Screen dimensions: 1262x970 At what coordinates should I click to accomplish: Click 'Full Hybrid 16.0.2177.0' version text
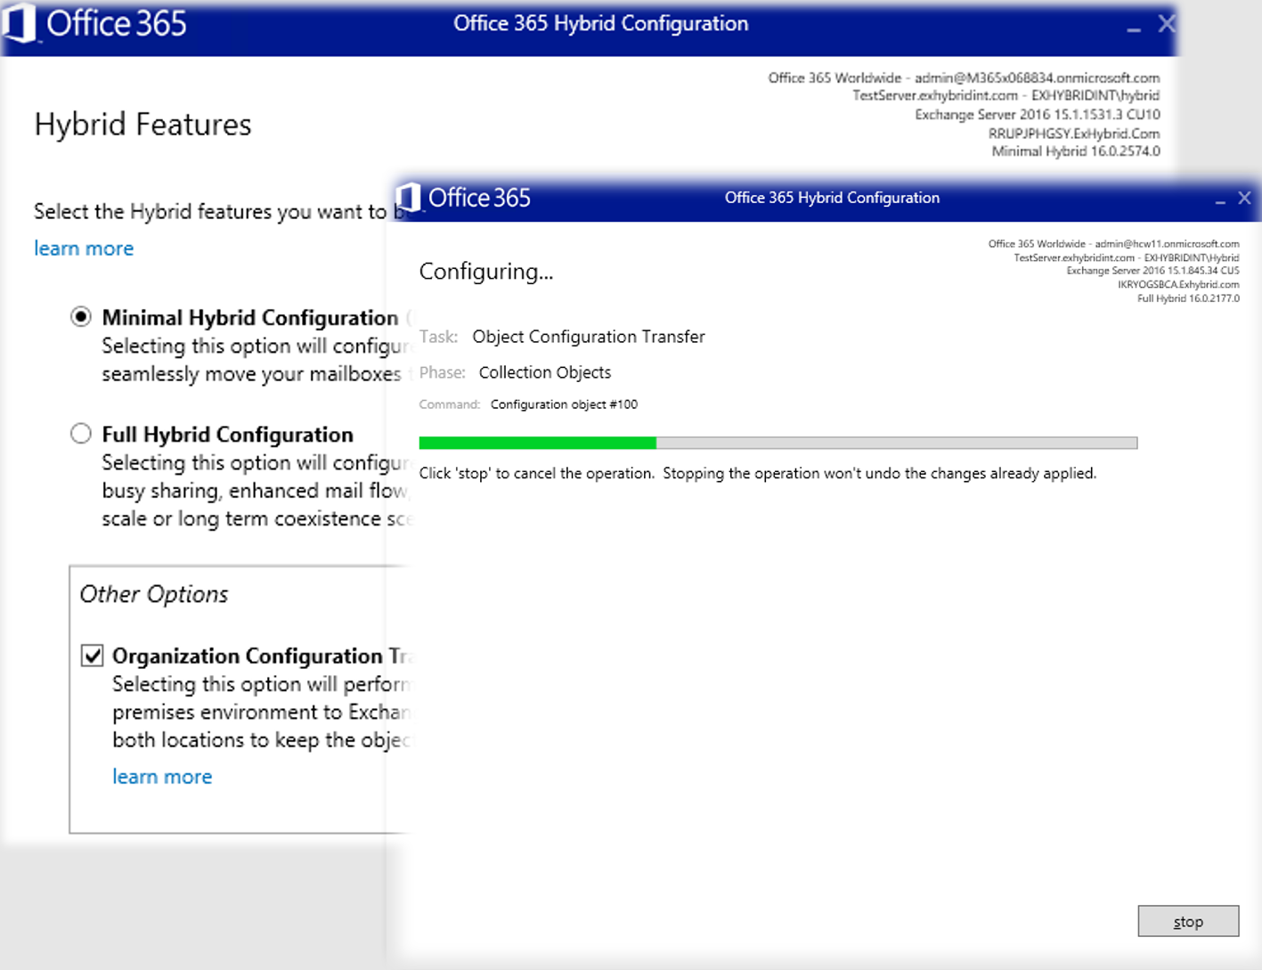pos(1188,298)
